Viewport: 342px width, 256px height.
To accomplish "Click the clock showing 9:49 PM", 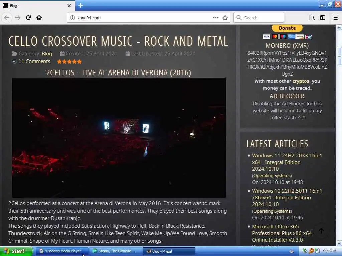I will [x=330, y=251].
